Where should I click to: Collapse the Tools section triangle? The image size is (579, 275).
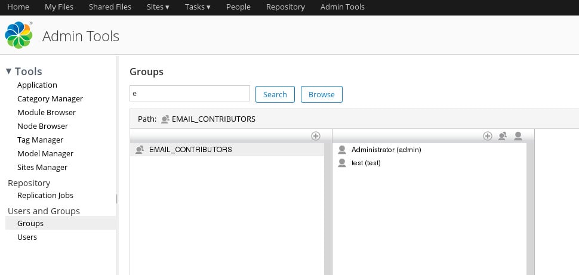pos(9,71)
